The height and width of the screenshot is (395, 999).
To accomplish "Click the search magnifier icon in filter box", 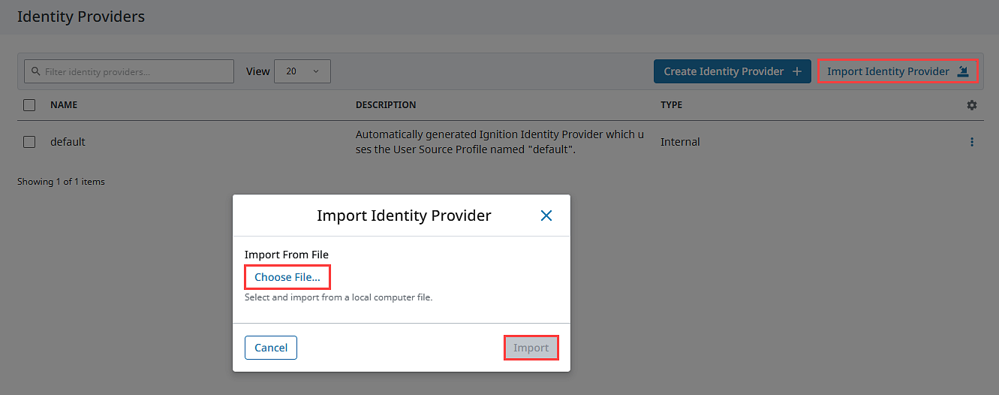I will pos(35,71).
